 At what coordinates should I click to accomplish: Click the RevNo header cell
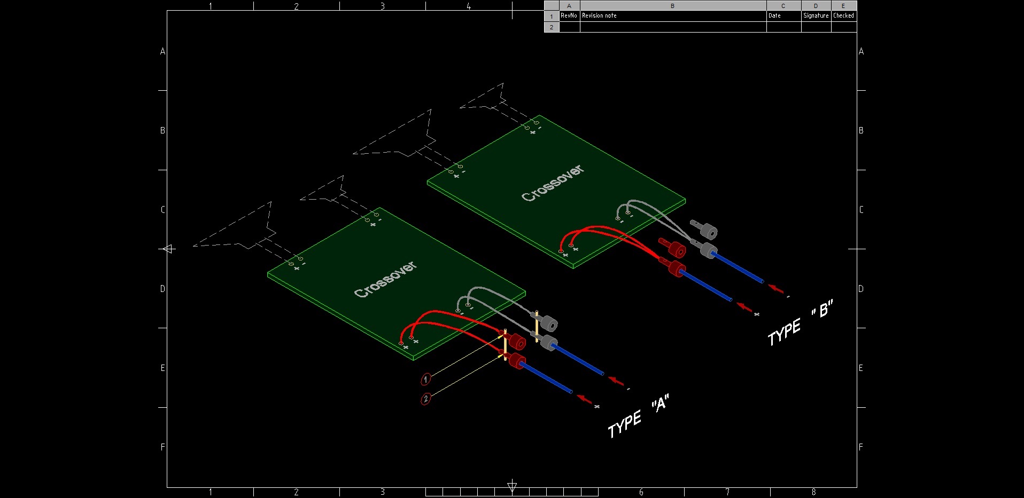(x=569, y=16)
